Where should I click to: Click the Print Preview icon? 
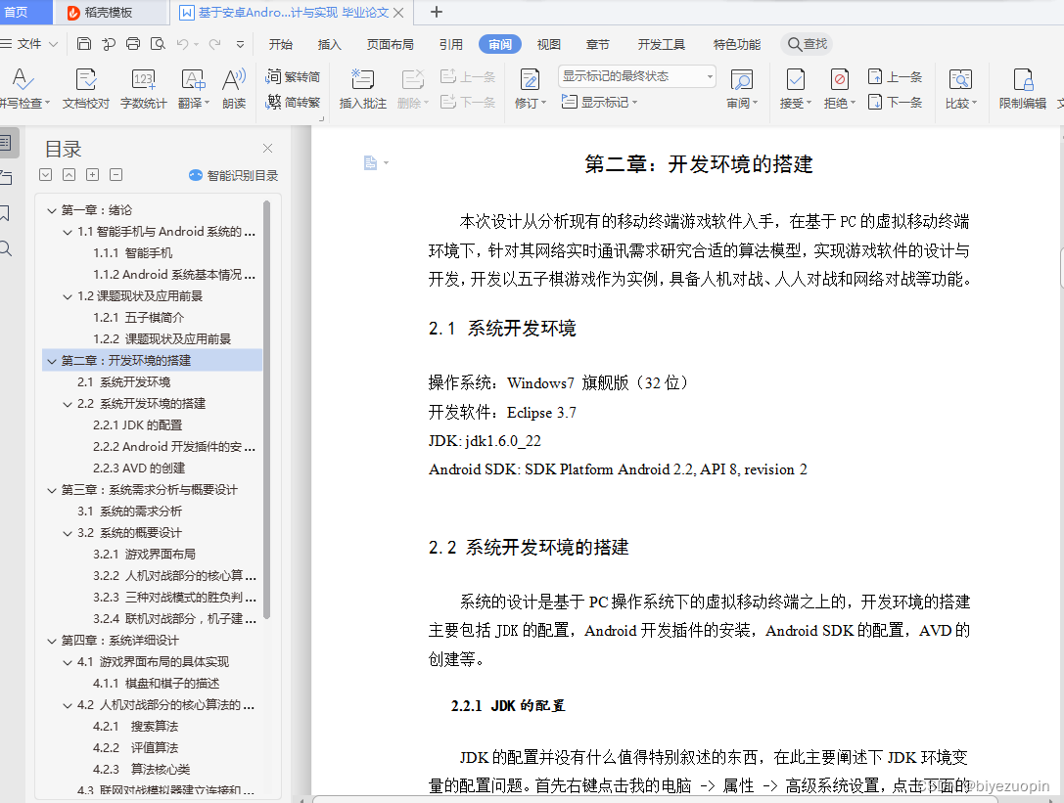158,44
